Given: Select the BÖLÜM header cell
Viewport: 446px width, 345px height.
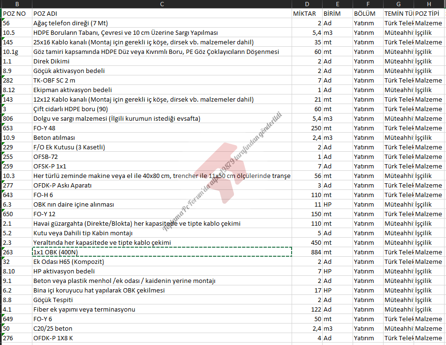Looking at the screenshot, I should [x=367, y=13].
